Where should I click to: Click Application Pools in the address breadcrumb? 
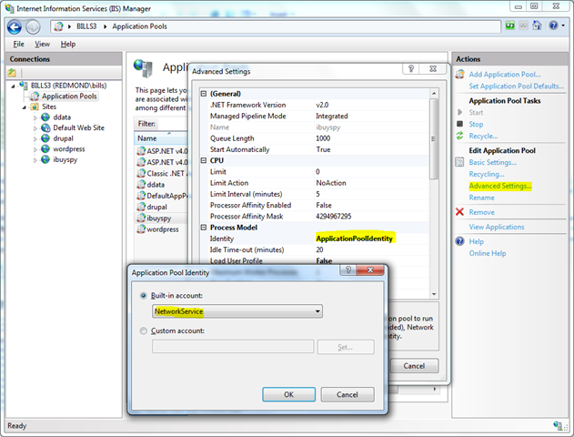point(139,26)
